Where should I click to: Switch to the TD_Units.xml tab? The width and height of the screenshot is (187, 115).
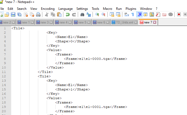[124, 22]
